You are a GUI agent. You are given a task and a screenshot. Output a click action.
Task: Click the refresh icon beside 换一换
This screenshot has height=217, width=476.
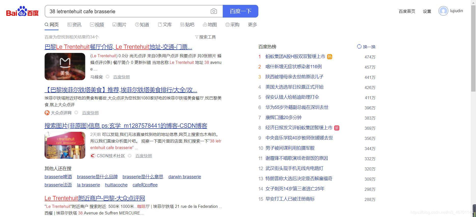[359, 47]
